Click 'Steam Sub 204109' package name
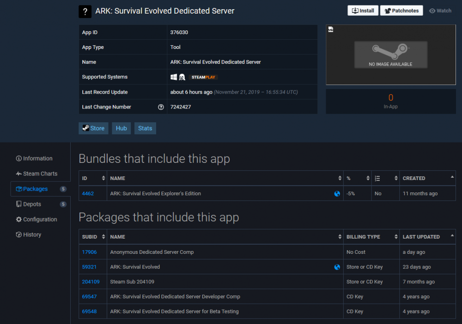This screenshot has width=462, height=324. click(132, 282)
